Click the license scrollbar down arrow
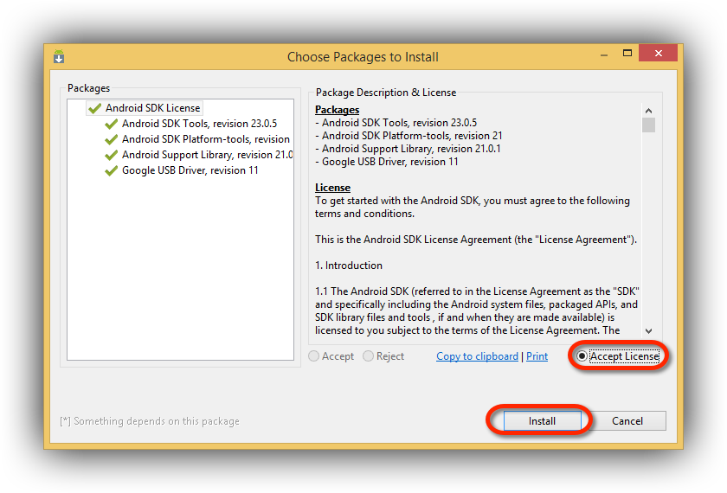The width and height of the screenshot is (727, 493). pyautogui.click(x=648, y=330)
